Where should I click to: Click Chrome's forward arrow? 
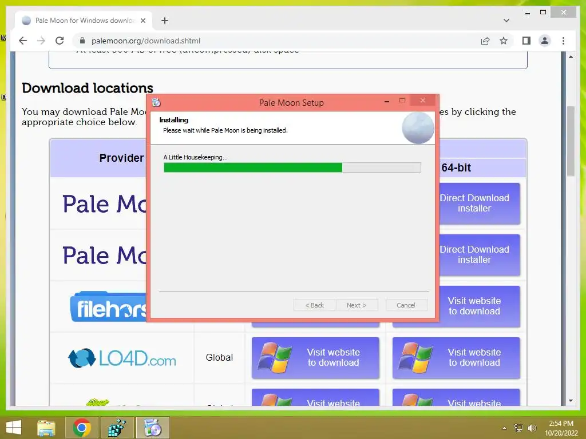41,41
